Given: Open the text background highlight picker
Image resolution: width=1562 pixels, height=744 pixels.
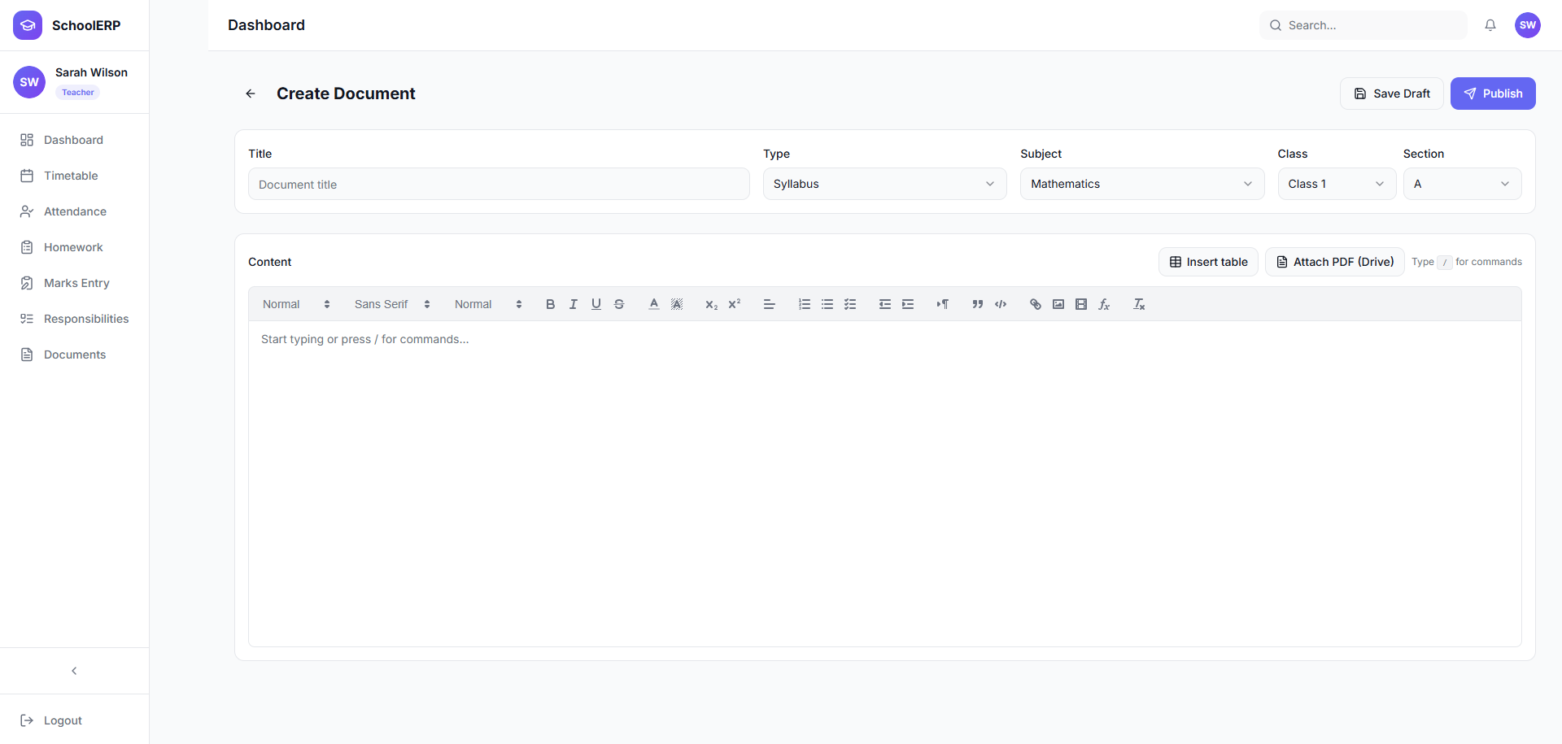Looking at the screenshot, I should click(676, 304).
